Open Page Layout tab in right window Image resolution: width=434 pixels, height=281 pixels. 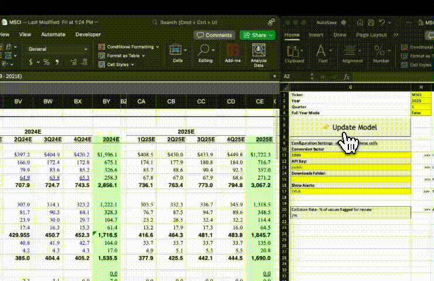[x=371, y=35]
